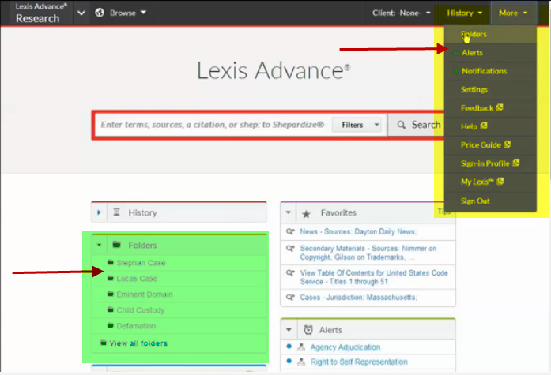The height and width of the screenshot is (375, 551).
Task: Select Feedback in the More menu
Action: coord(490,108)
